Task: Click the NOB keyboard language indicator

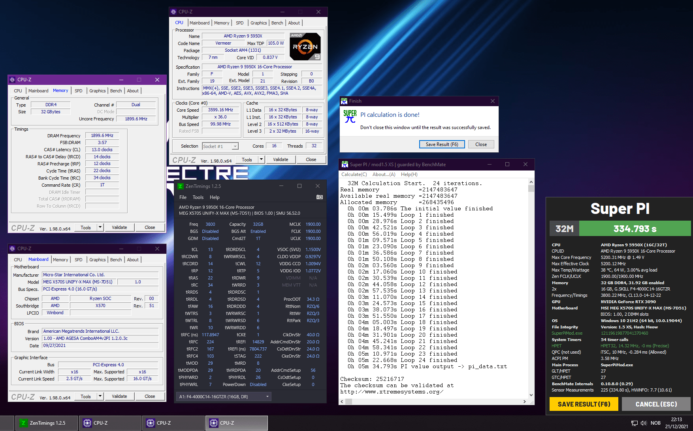Action: tap(656, 423)
